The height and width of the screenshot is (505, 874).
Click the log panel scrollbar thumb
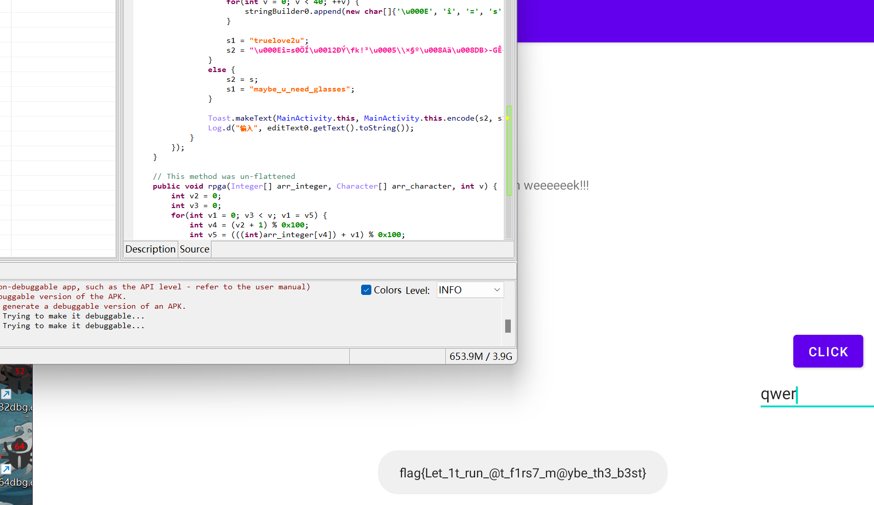[x=508, y=326]
